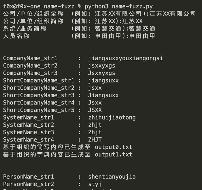
Task: Click the SystemName_str2 label
Action: coord(28,125)
